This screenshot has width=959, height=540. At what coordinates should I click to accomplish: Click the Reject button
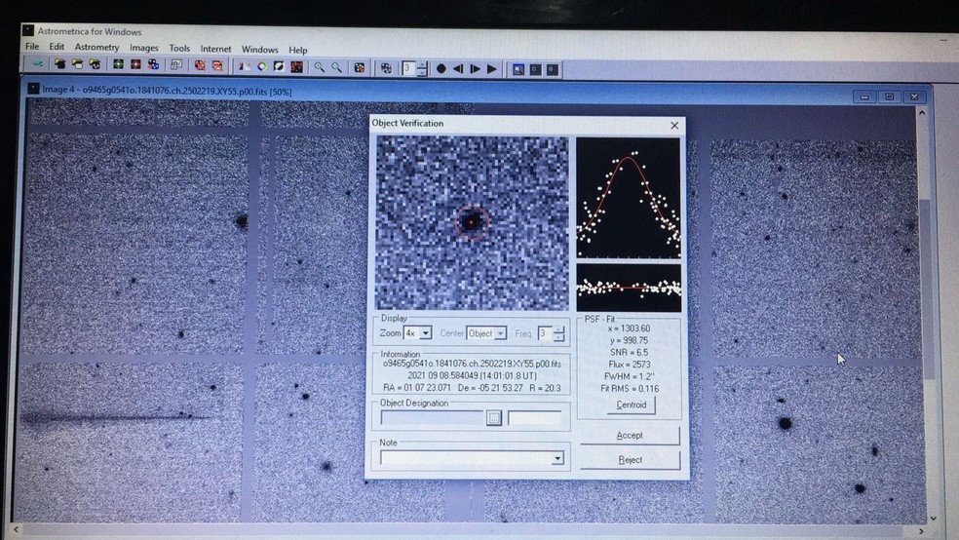pos(630,459)
